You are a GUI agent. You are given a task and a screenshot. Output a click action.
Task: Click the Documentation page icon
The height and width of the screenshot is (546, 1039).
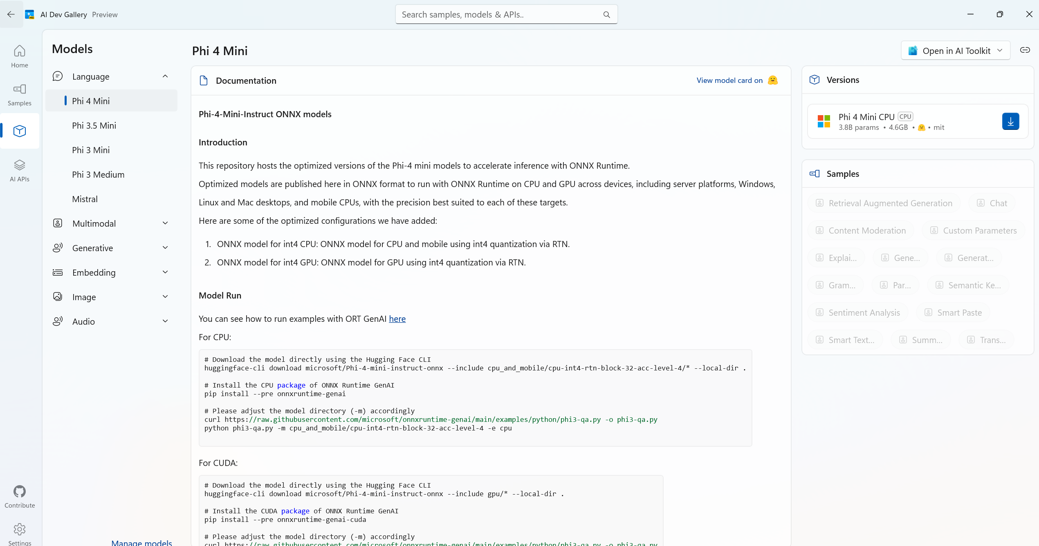pos(204,80)
